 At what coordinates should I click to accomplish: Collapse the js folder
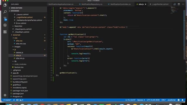tap(15, 50)
